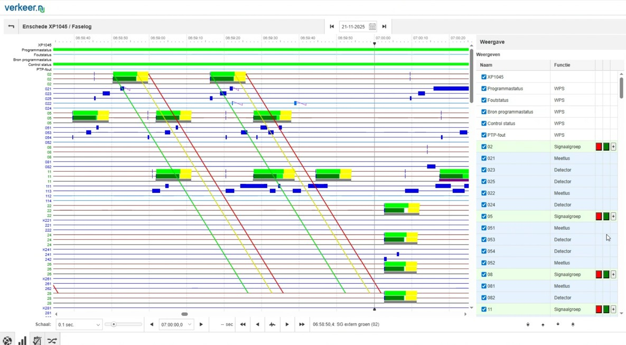Jump to the next day

pos(384,26)
